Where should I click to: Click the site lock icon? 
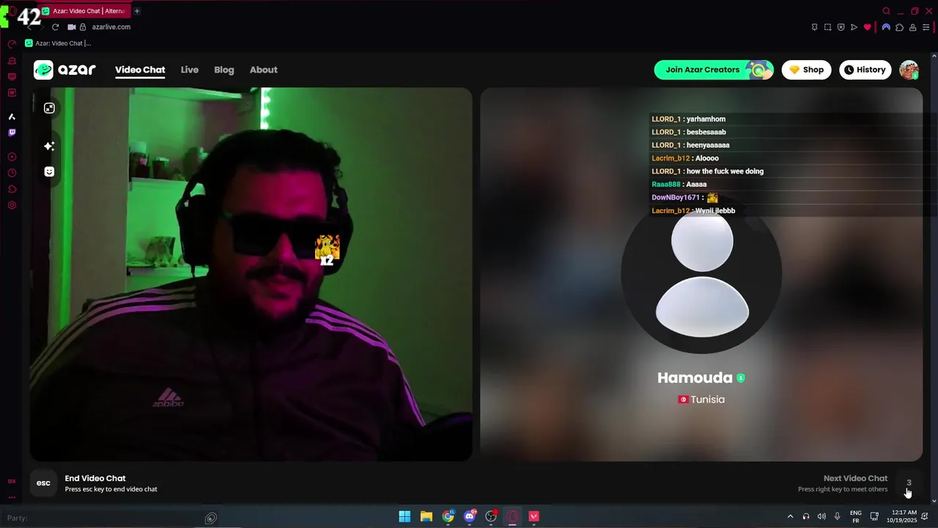click(83, 27)
